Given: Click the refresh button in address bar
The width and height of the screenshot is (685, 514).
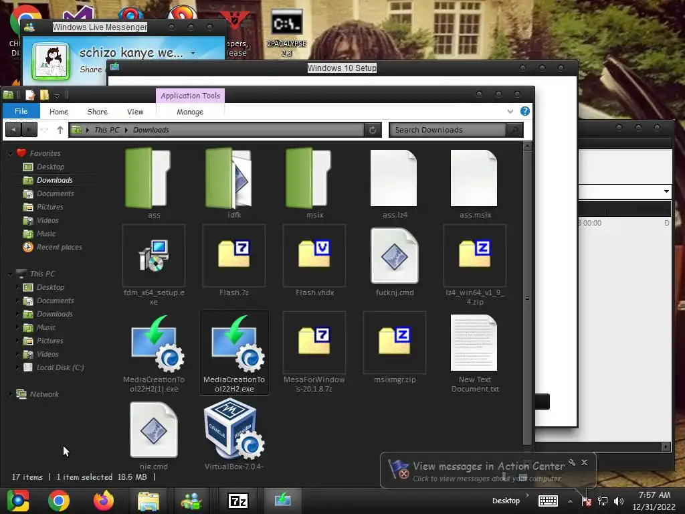Looking at the screenshot, I should [x=373, y=130].
